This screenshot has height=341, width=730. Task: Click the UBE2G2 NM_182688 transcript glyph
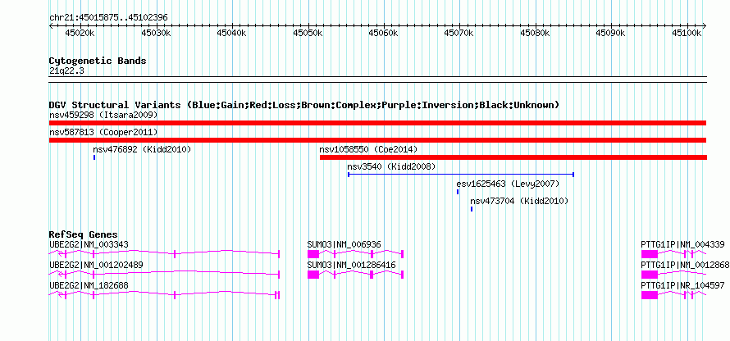pyautogui.click(x=164, y=294)
